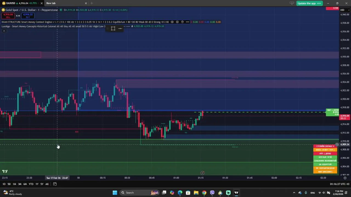Viewport: 351px width, 197px height.
Task: Show hidden system tray icons
Action: click(x=294, y=193)
